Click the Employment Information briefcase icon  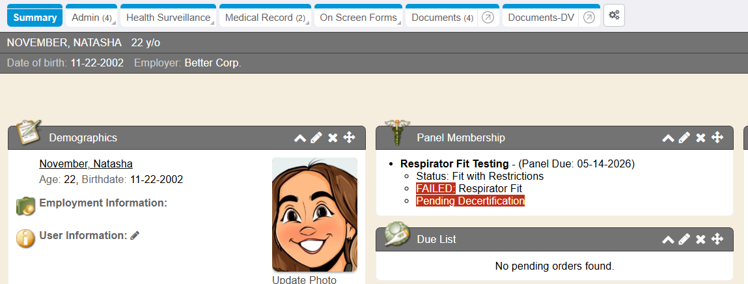(25, 206)
